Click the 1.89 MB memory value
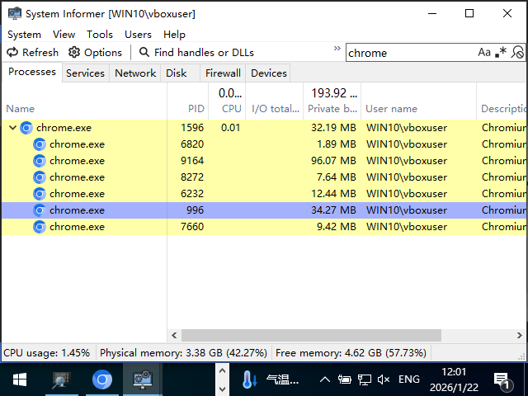Screen dimensions: 528x396 (x=336, y=144)
